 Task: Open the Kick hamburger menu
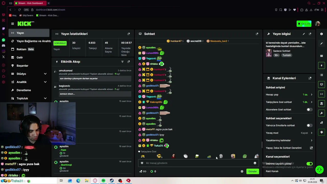[x=13, y=24]
